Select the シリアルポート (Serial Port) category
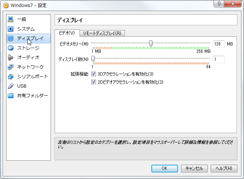 pyautogui.click(x=32, y=76)
